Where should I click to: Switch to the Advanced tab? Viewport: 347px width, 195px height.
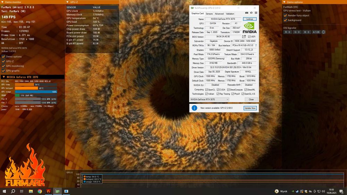pyautogui.click(x=219, y=14)
